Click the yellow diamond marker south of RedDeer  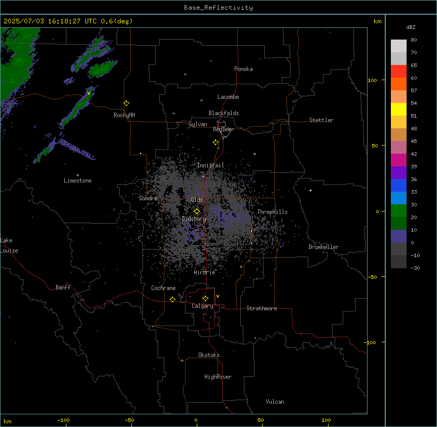coord(216,143)
